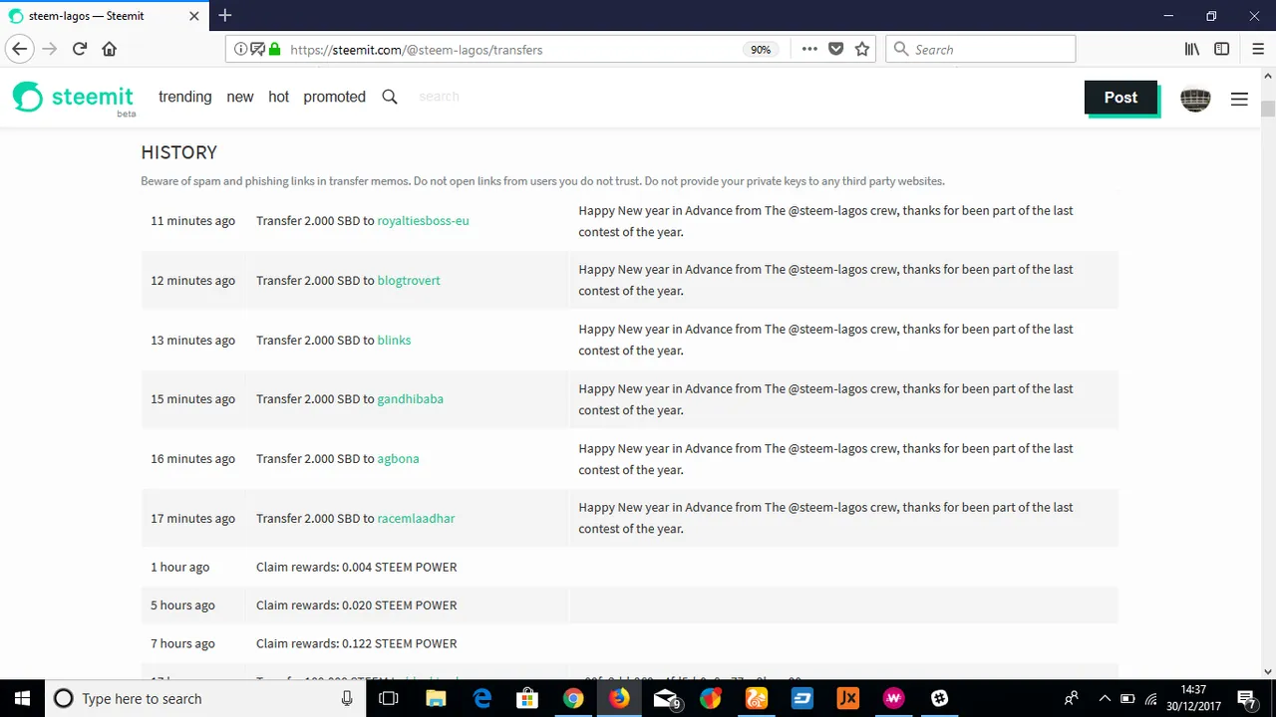Open Slack from the taskbar

click(939, 698)
